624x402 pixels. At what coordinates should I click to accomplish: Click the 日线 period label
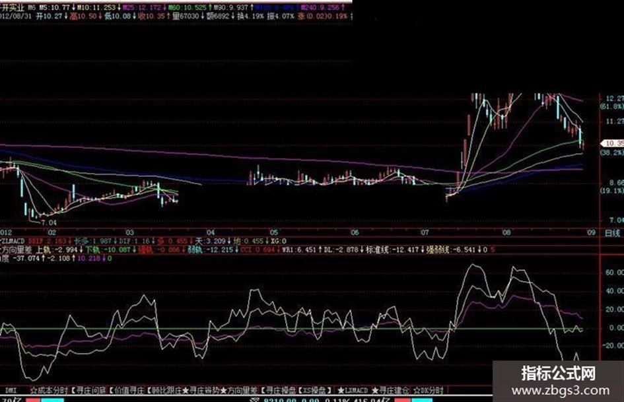click(612, 233)
